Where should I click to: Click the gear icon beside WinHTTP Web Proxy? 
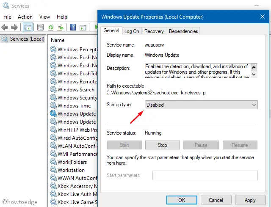click(53, 130)
